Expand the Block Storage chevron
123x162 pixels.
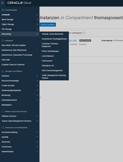tap(37, 19)
